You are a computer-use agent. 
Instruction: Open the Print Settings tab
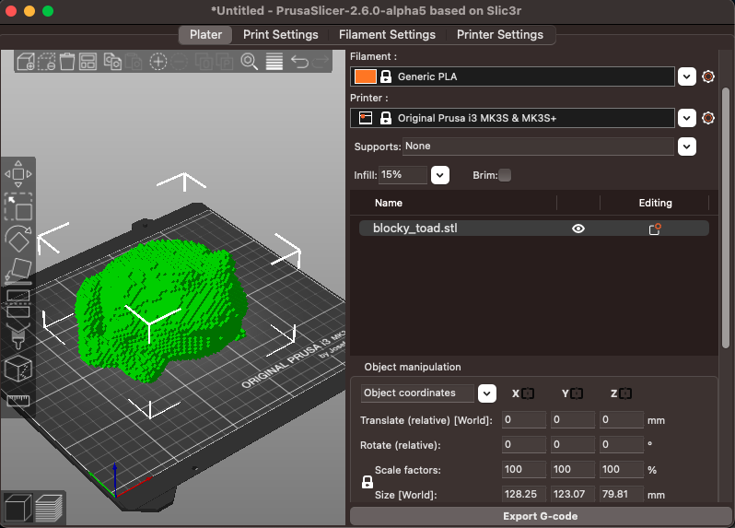pos(280,35)
